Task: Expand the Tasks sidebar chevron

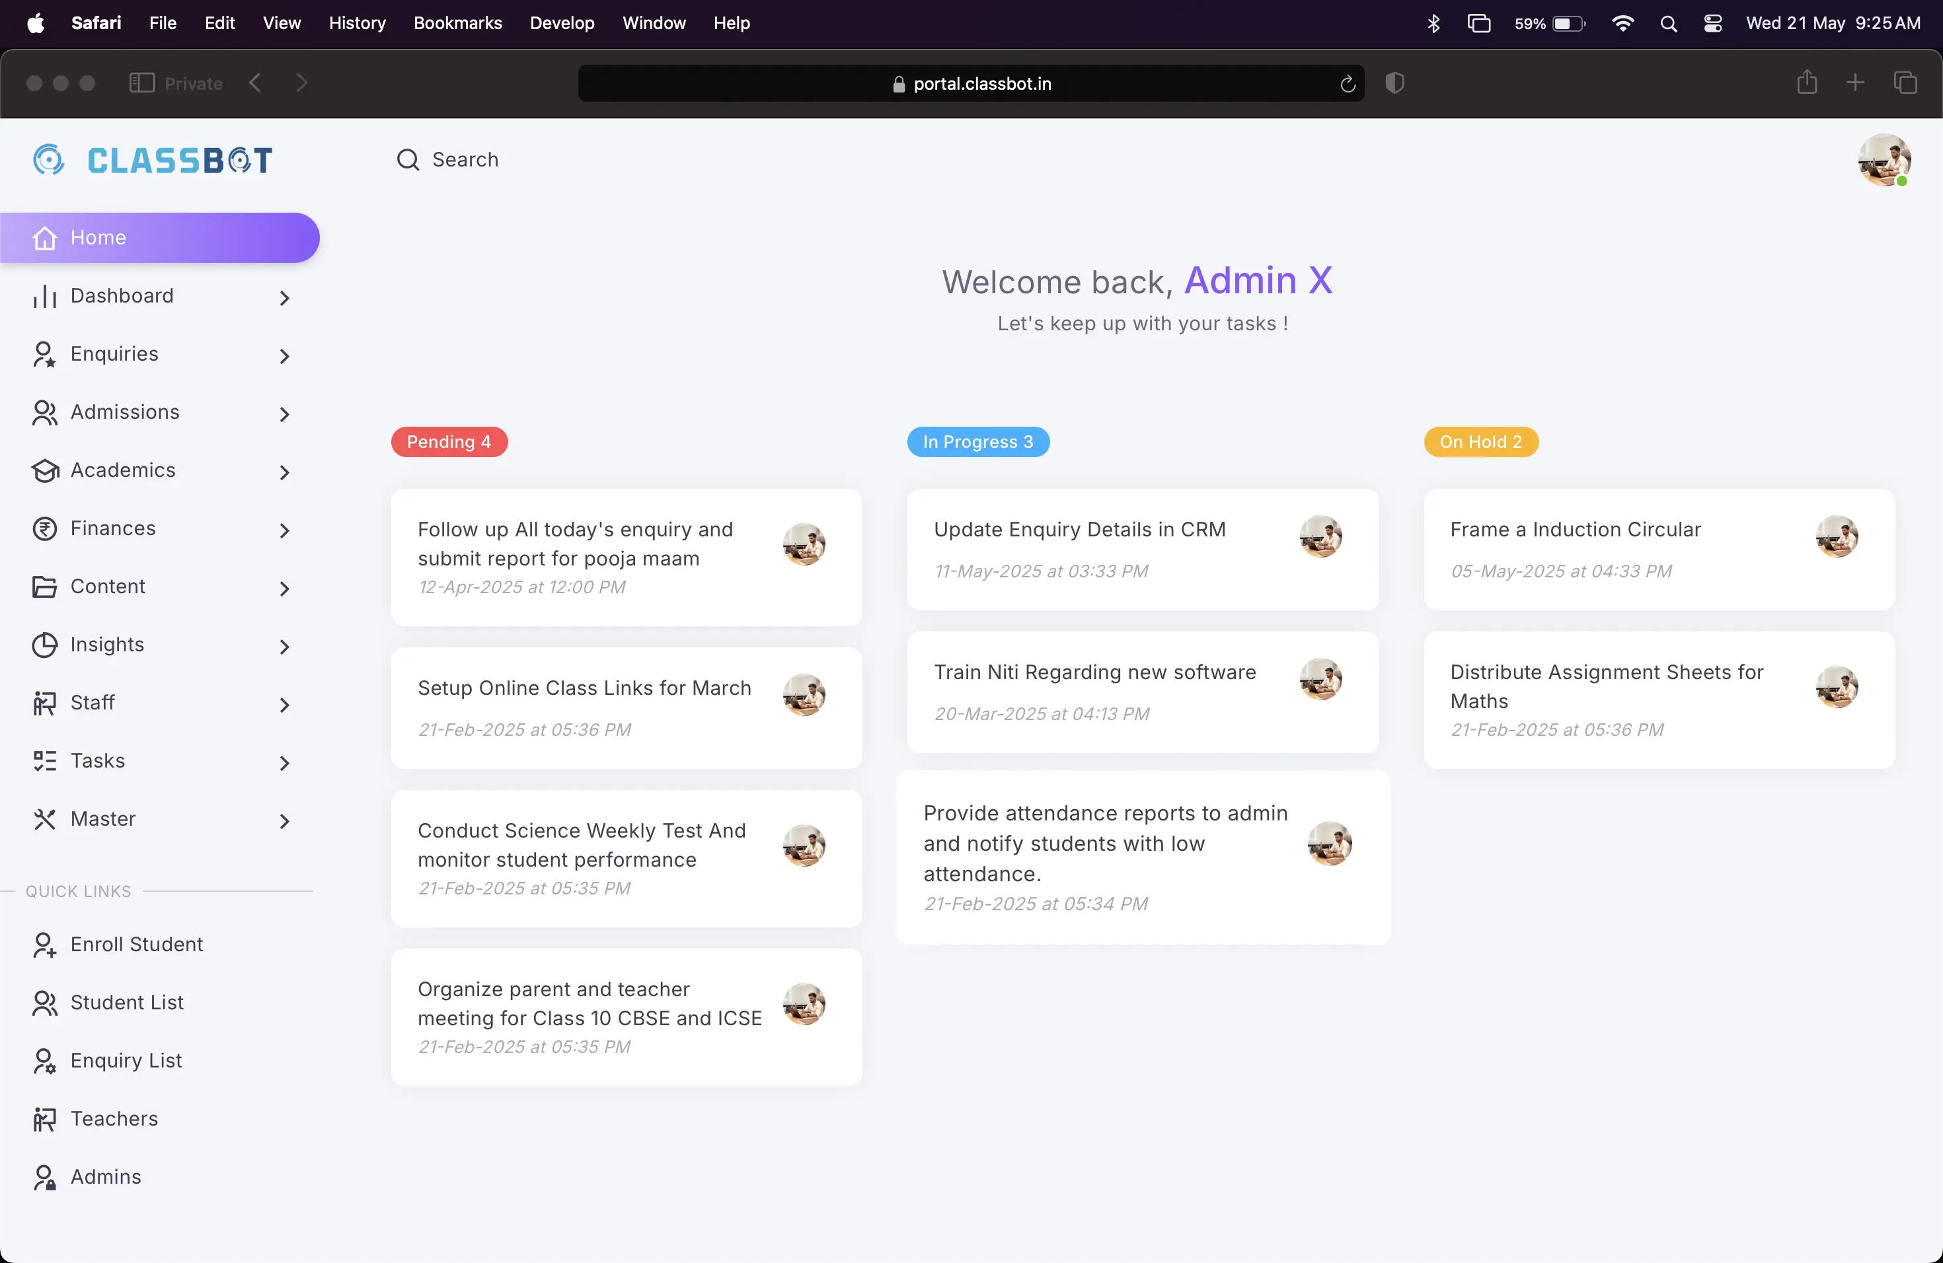Action: pos(284,763)
